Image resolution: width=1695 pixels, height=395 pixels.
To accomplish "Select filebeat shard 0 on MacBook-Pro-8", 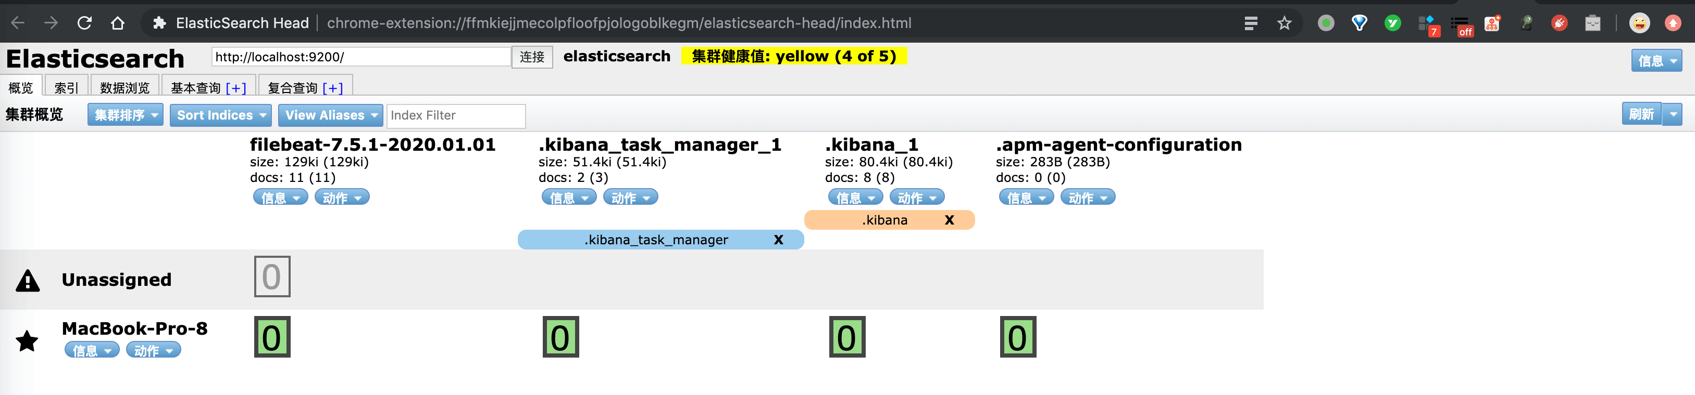I will point(272,337).
